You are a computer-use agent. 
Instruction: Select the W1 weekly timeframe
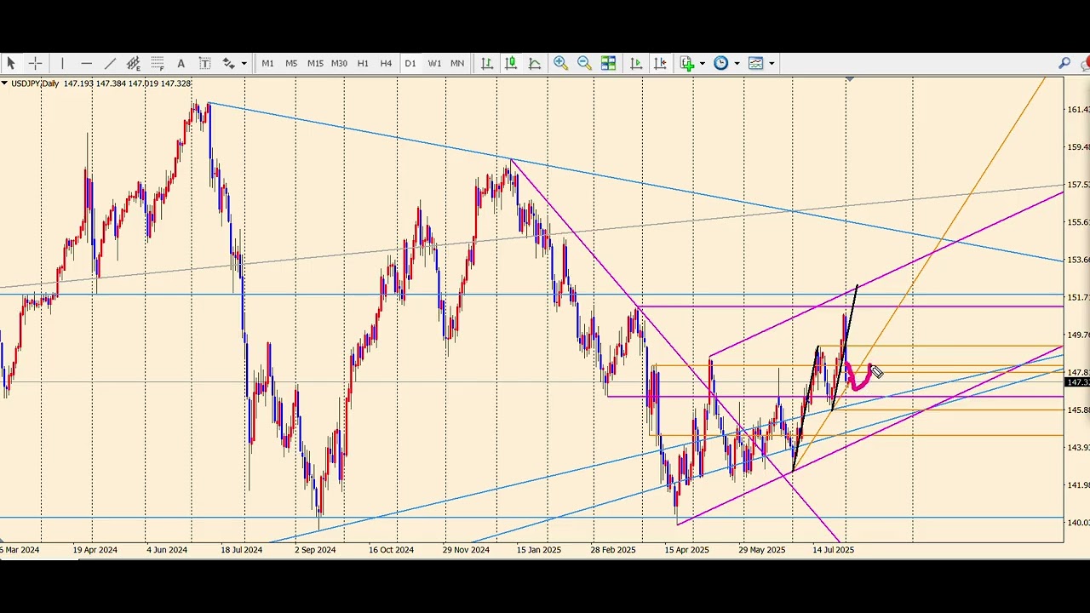(x=434, y=63)
